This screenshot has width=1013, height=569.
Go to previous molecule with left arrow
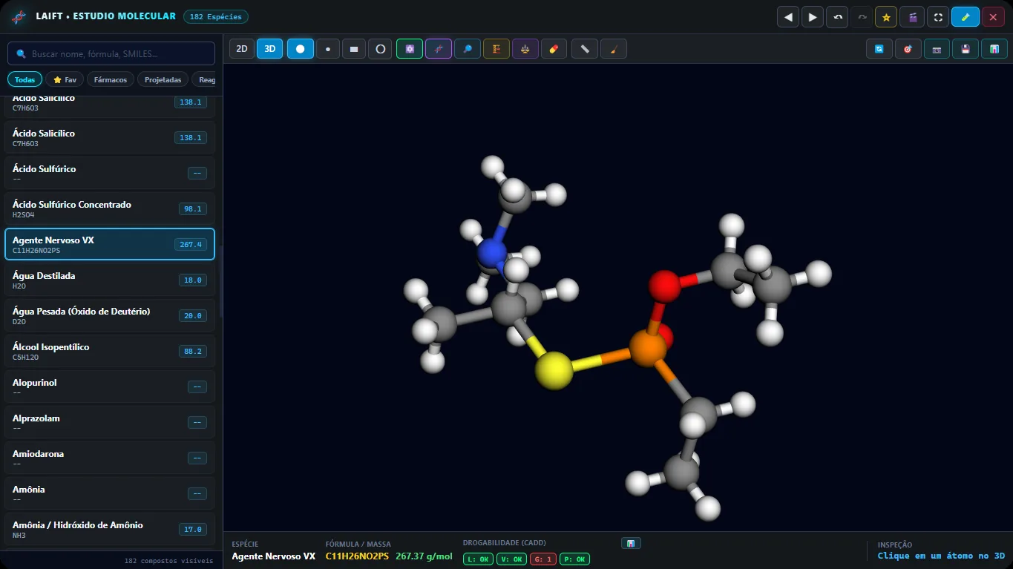point(787,17)
